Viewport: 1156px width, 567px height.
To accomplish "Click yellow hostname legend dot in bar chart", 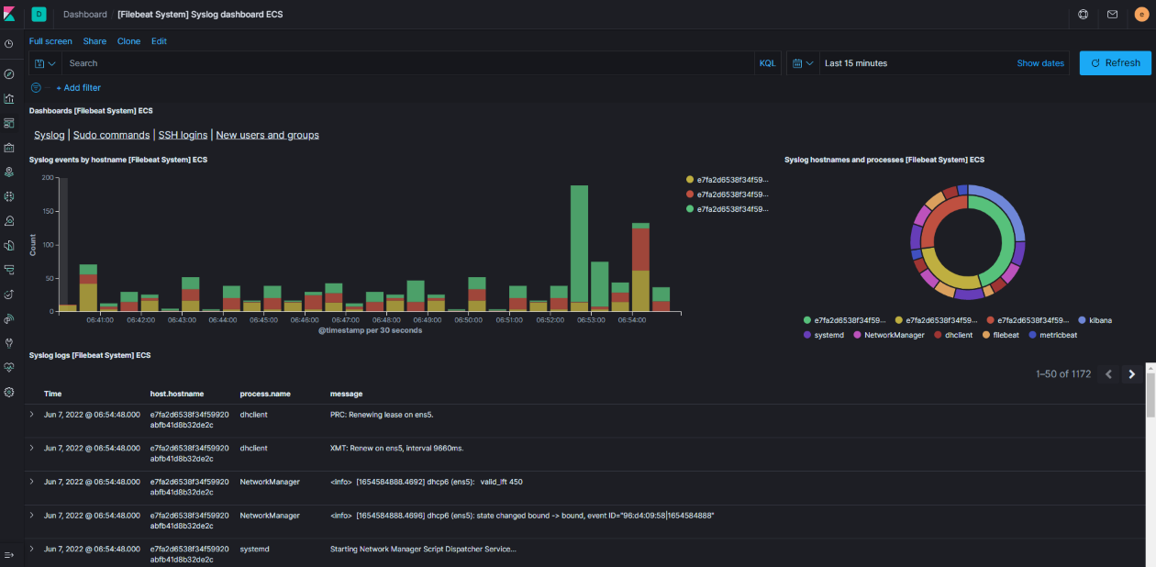I will [x=690, y=180].
